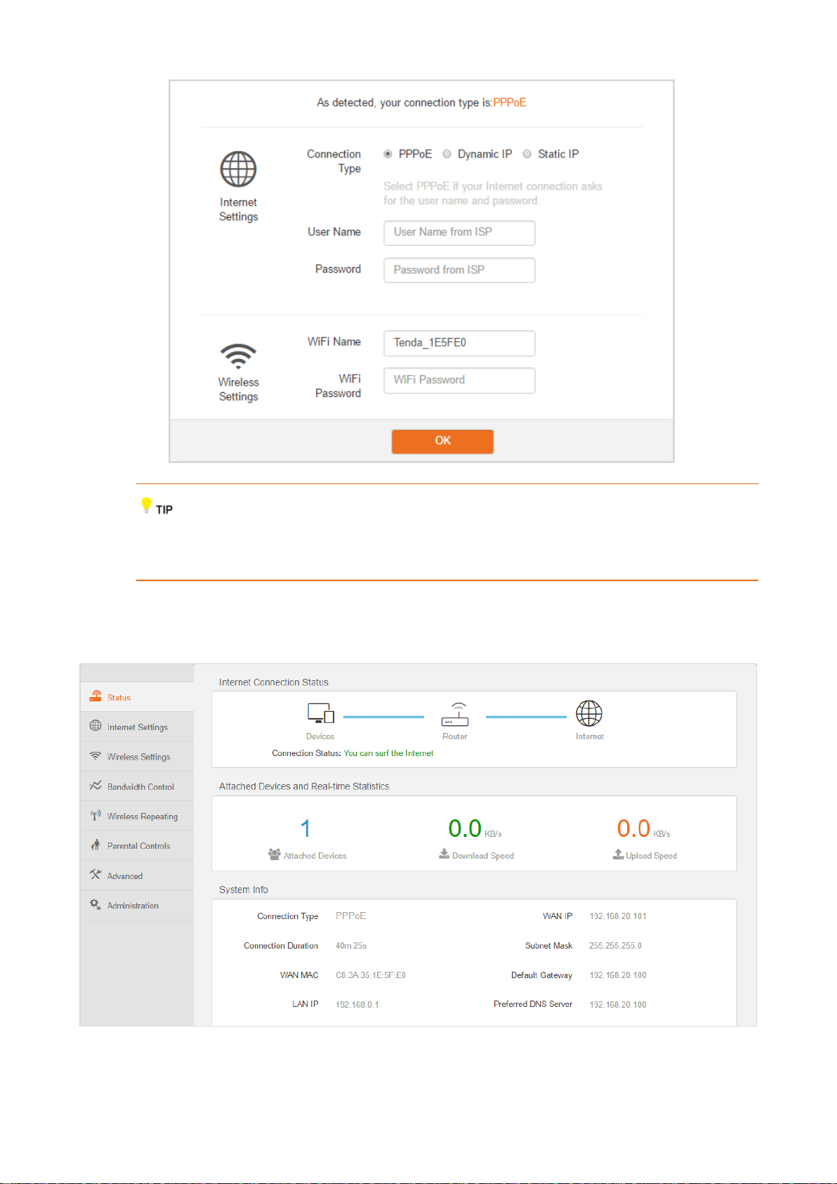Click the Default Gateway value 192.168.20.100
Image resolution: width=837 pixels, height=1184 pixels.
pos(618,975)
